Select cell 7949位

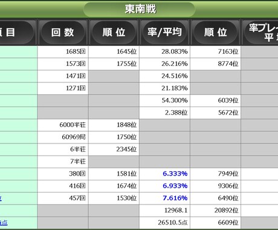[x=215, y=174]
